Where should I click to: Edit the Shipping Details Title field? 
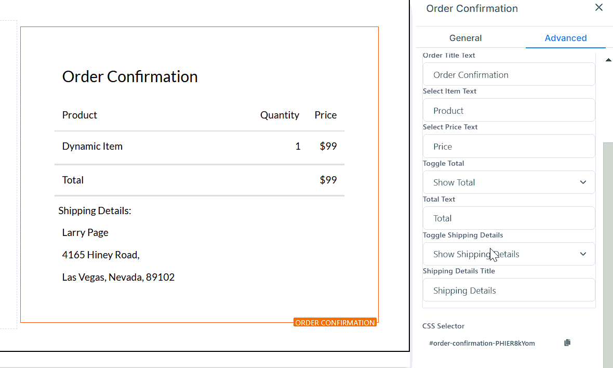point(509,291)
